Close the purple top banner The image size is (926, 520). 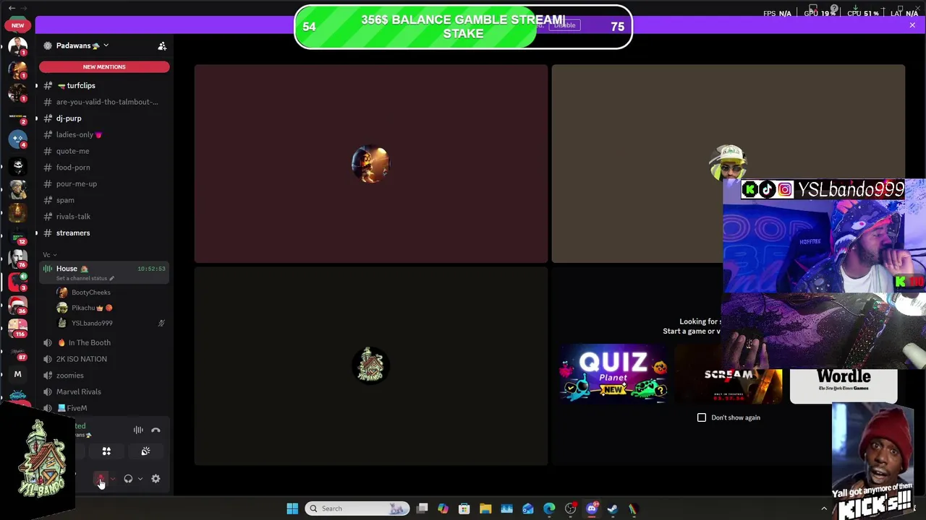pyautogui.click(x=912, y=25)
